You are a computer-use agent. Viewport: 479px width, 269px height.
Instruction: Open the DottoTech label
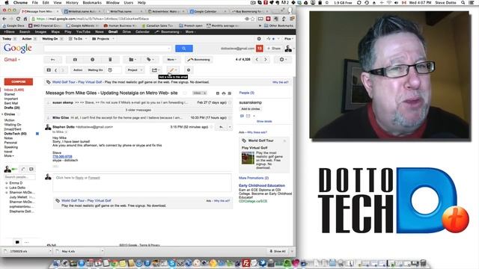(15, 134)
